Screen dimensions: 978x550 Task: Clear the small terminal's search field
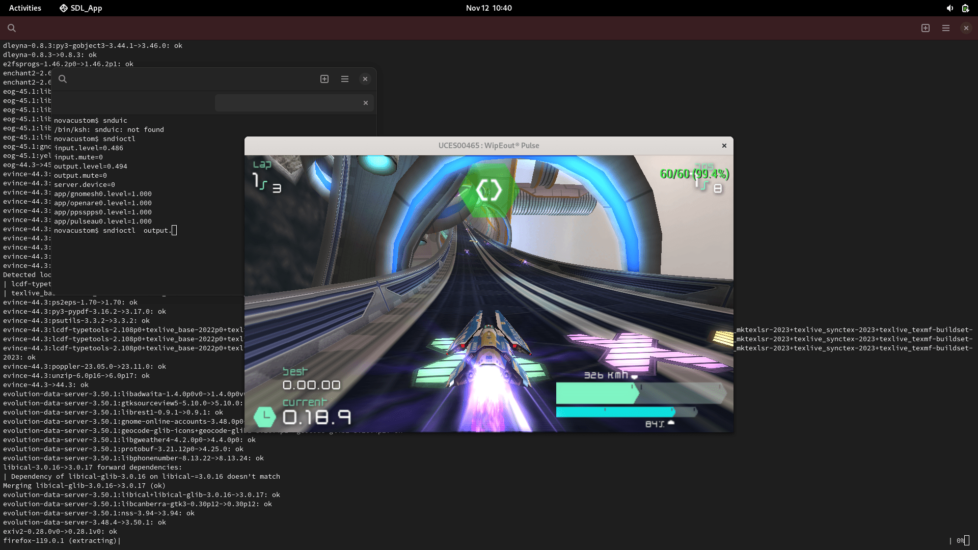[366, 103]
